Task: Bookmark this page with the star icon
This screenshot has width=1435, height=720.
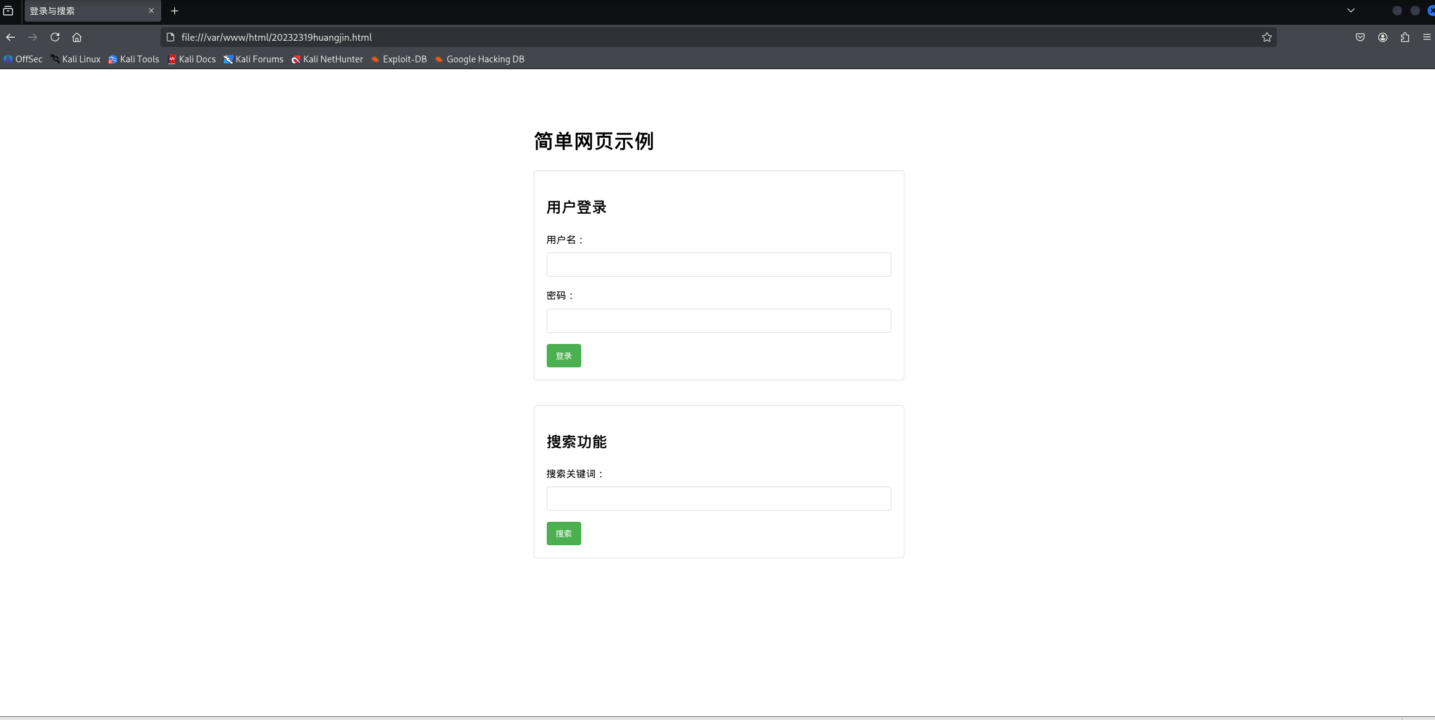Action: coord(1266,37)
